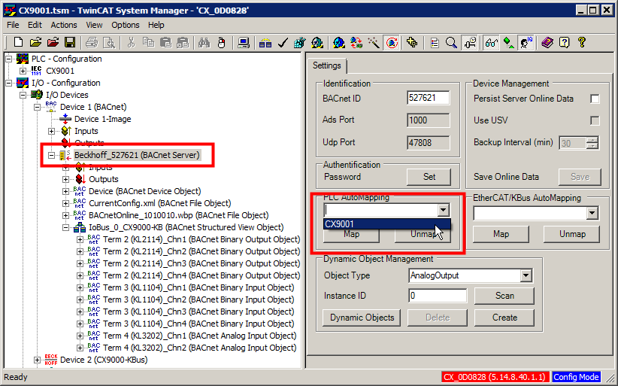This screenshot has height=386, width=618.
Task: Click the yellow plus cross toolbar icon
Action: [412, 42]
